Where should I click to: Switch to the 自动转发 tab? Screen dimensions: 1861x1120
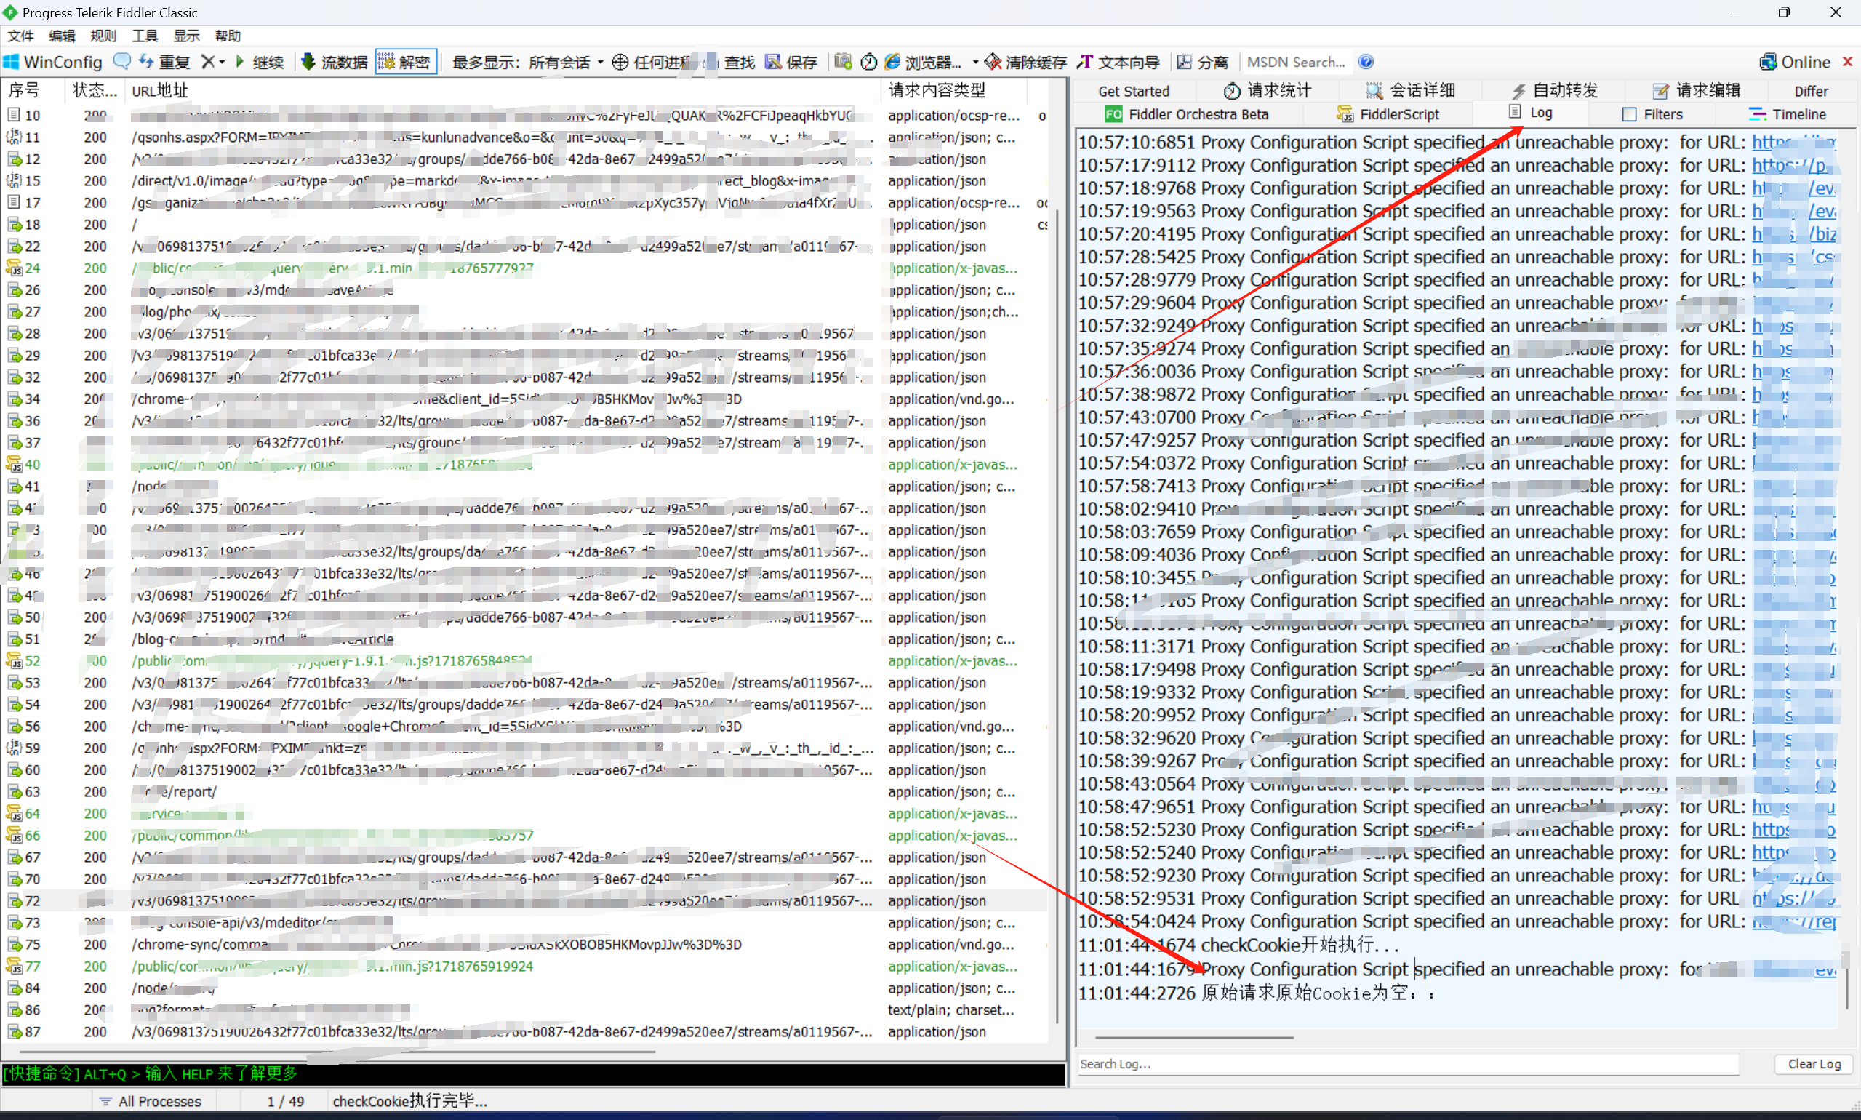pyautogui.click(x=1554, y=91)
